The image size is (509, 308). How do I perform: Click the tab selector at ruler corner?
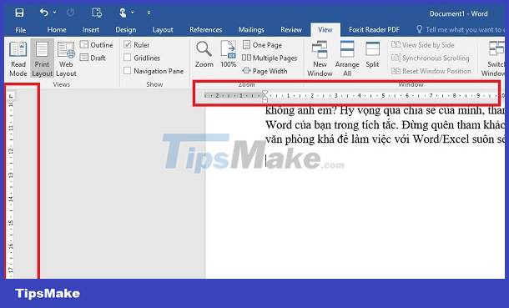click(11, 96)
